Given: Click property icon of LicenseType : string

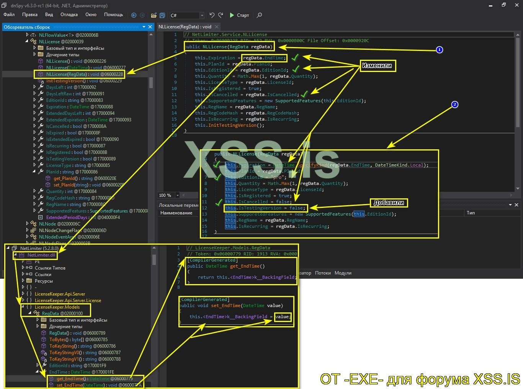Looking at the screenshot, I should pos(41,165).
